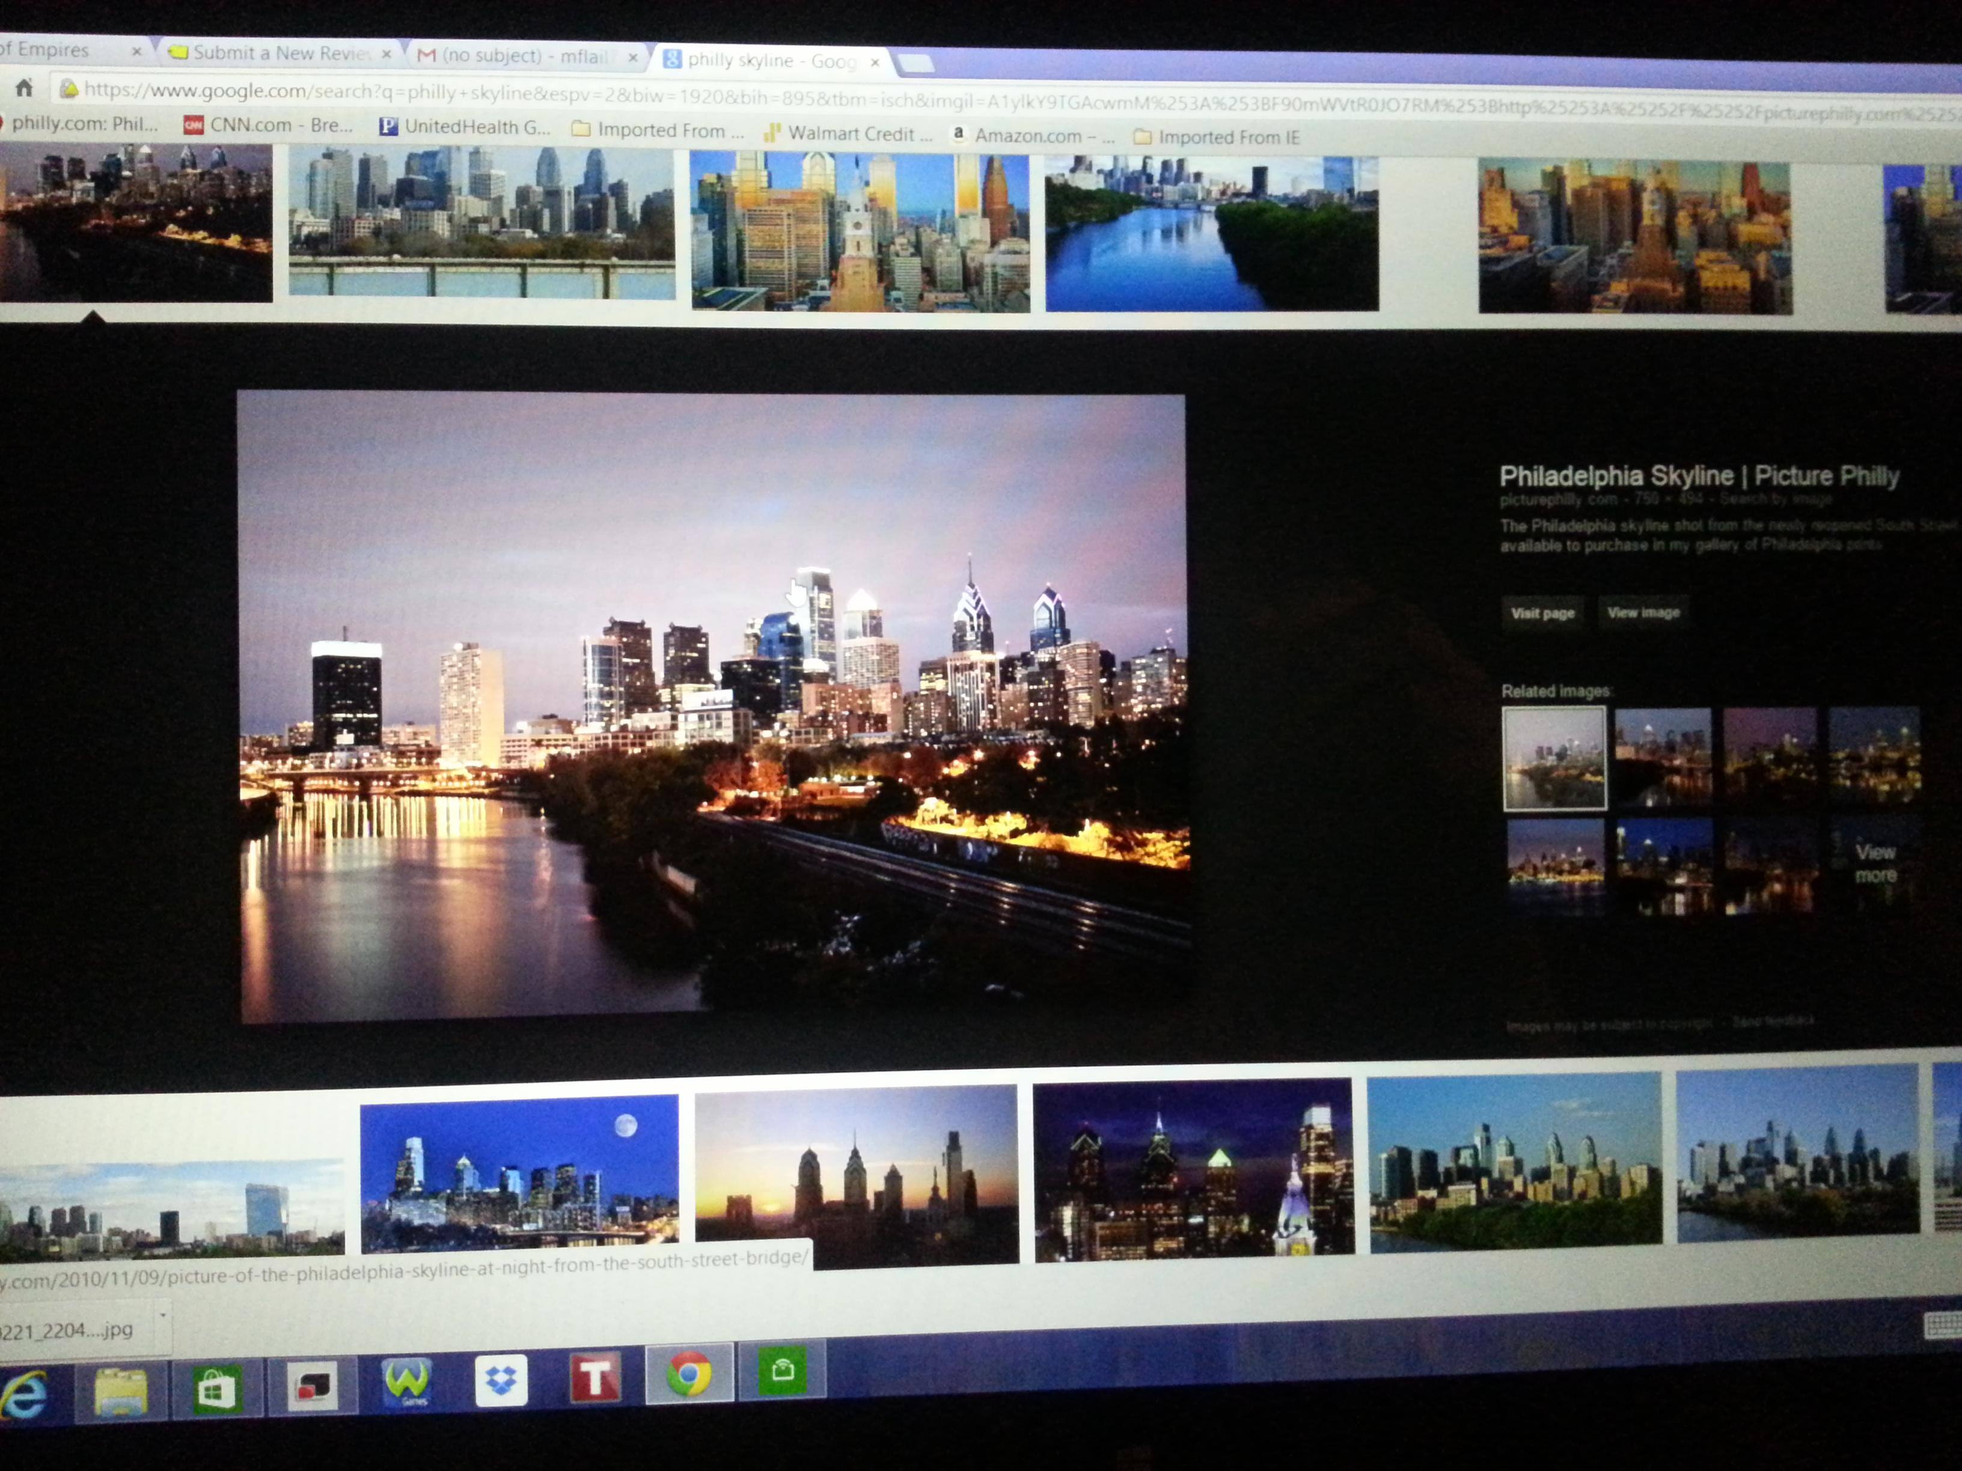Click Chrome's home button icon
Image resolution: width=1962 pixels, height=1471 pixels.
click(x=24, y=87)
